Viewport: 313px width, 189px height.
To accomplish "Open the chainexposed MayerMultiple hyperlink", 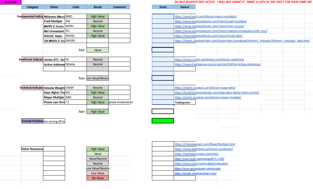I will coord(205,144).
